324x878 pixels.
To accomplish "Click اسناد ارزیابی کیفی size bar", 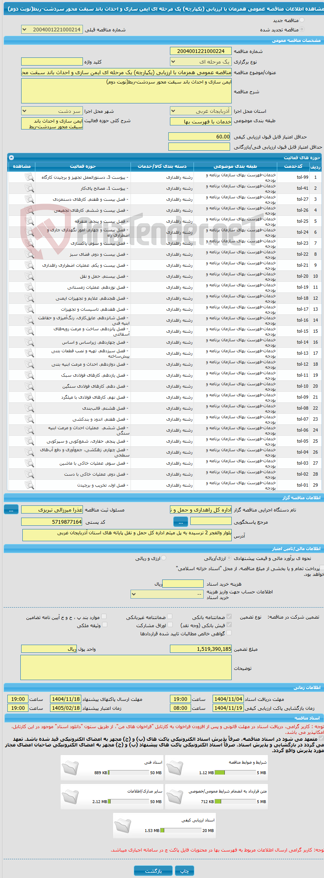I will point(180,830).
